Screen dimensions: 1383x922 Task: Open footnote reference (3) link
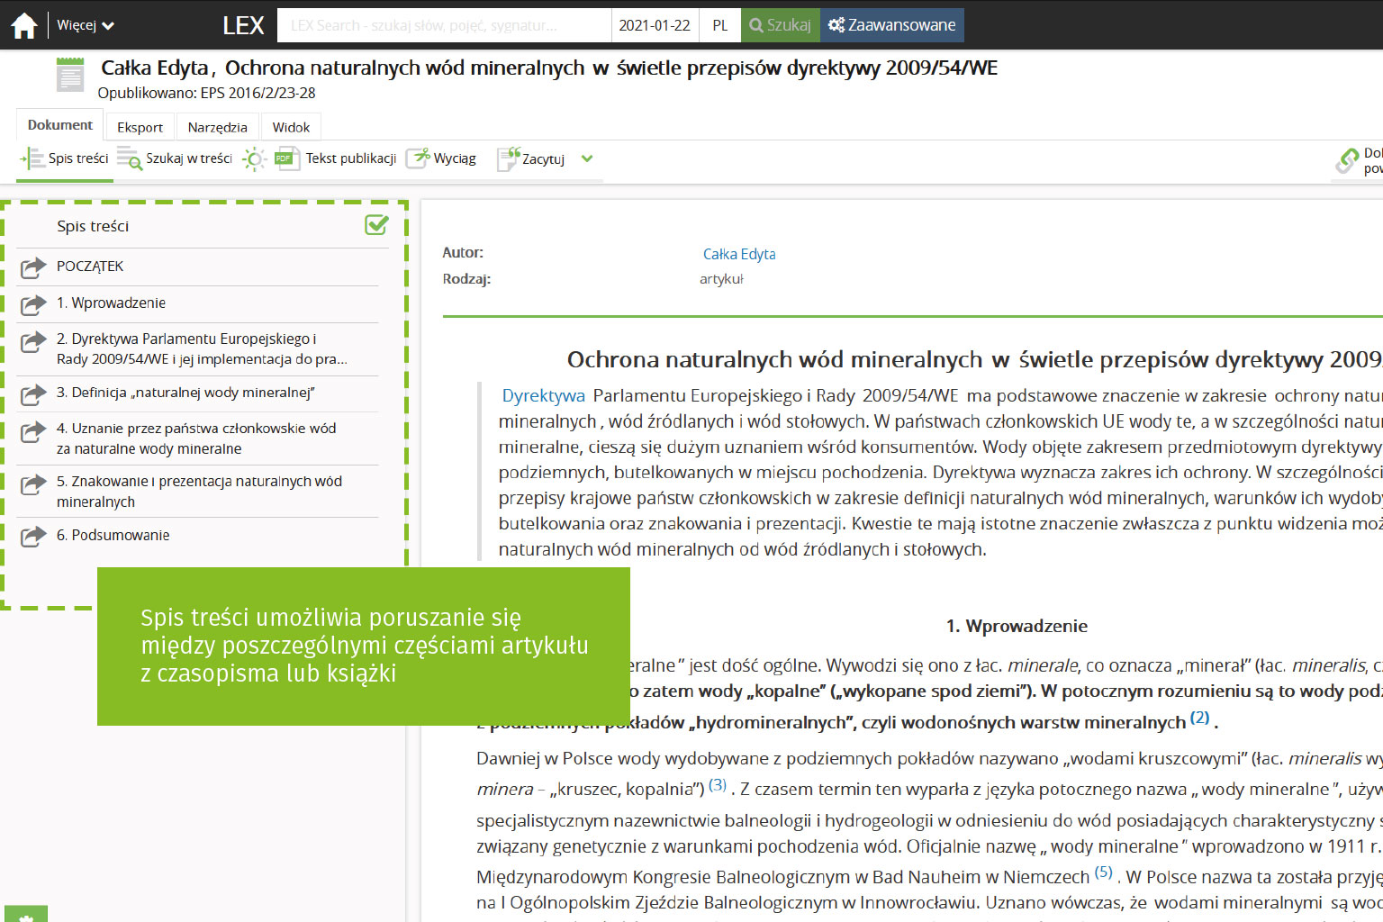[x=717, y=785]
